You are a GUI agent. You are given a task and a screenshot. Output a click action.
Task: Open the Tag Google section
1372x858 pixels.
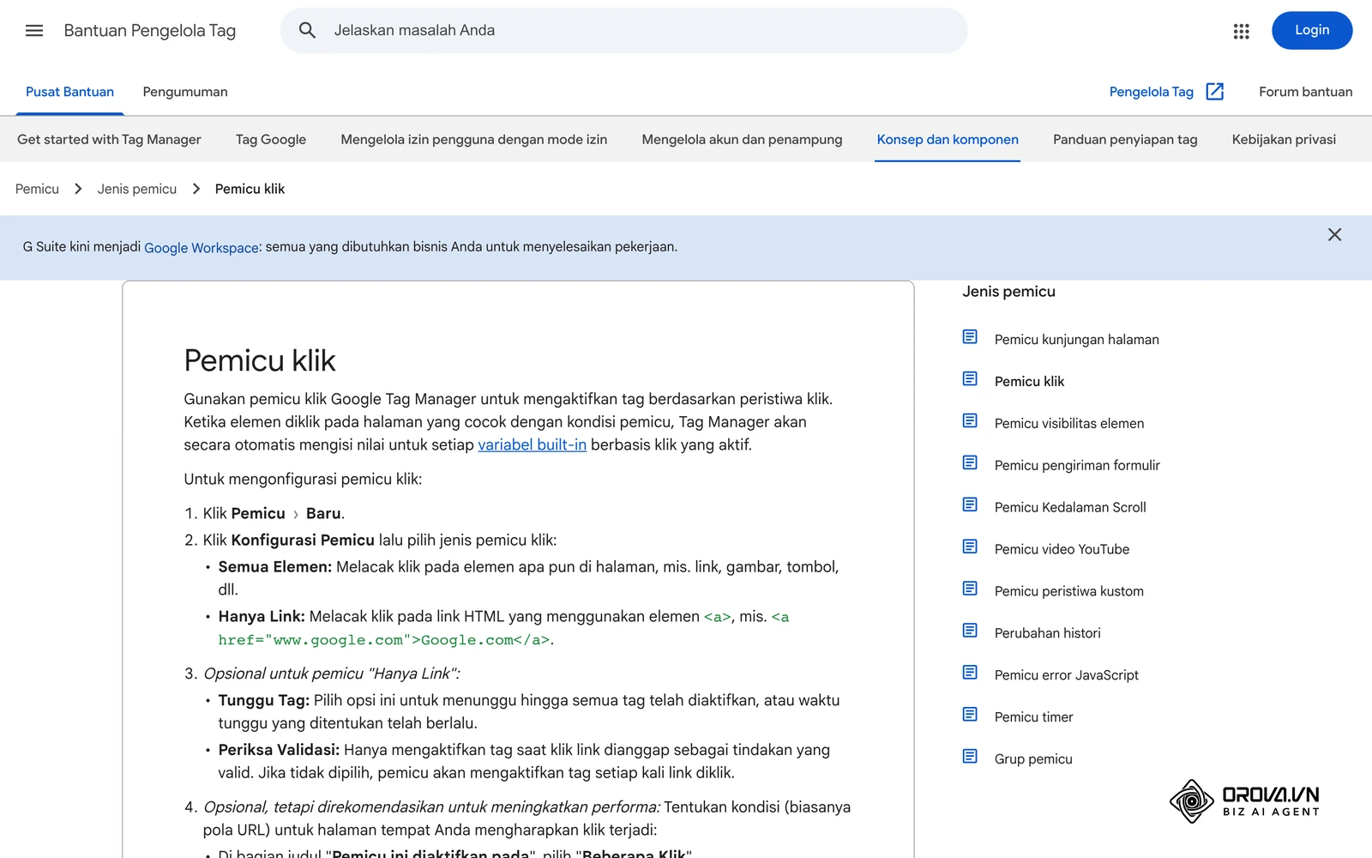(271, 139)
